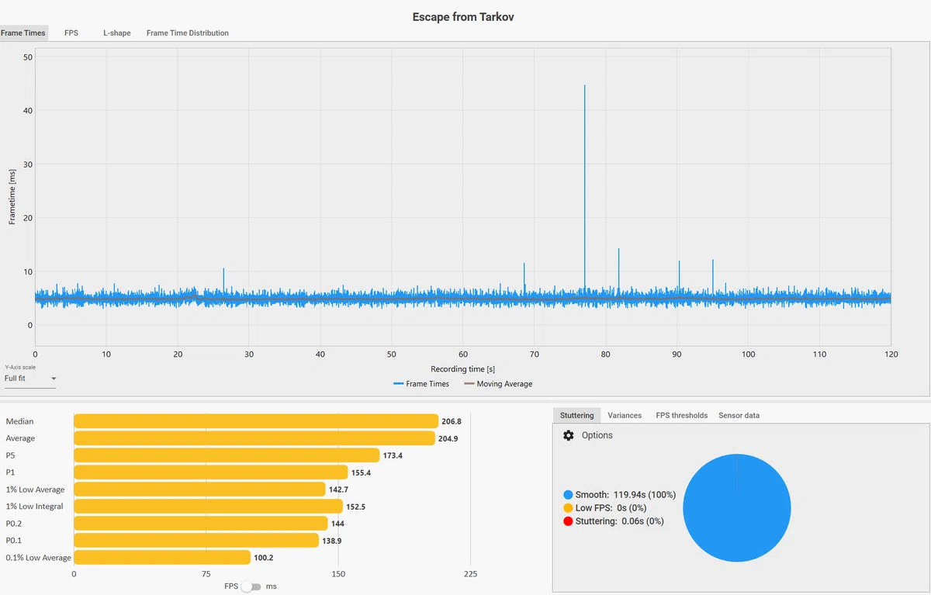Click the Options label in Stuttering panel
This screenshot has height=595, width=931.
(597, 435)
